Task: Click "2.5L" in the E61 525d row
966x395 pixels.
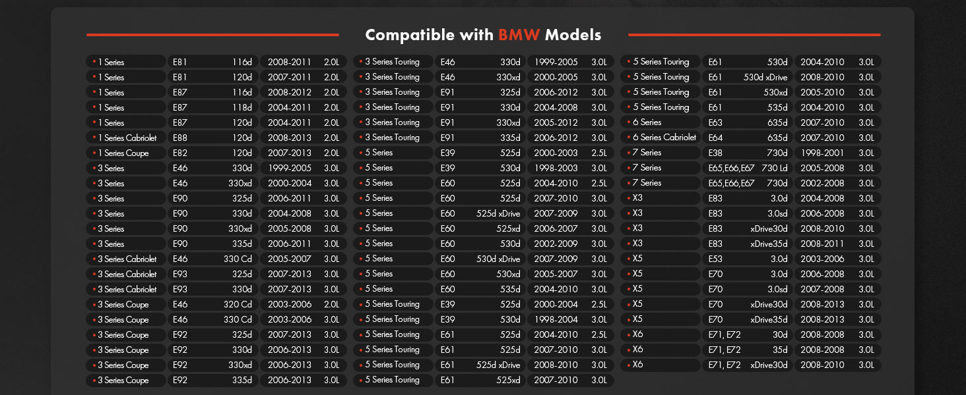Action: (599, 334)
